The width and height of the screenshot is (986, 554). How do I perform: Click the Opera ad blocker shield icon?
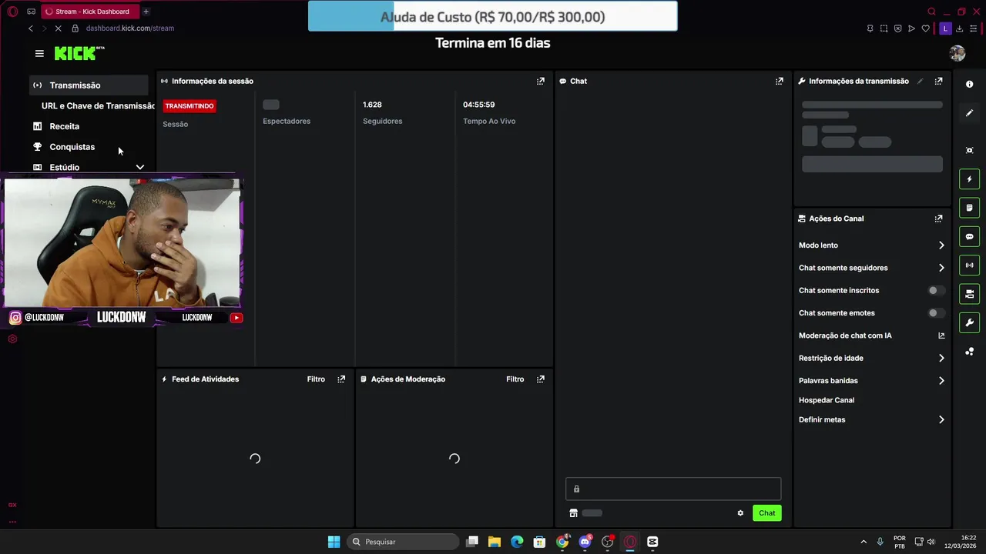coord(897,28)
